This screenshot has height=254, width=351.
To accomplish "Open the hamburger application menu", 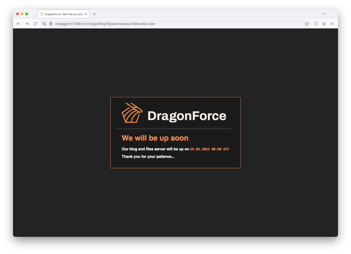I will pyautogui.click(x=332, y=24).
